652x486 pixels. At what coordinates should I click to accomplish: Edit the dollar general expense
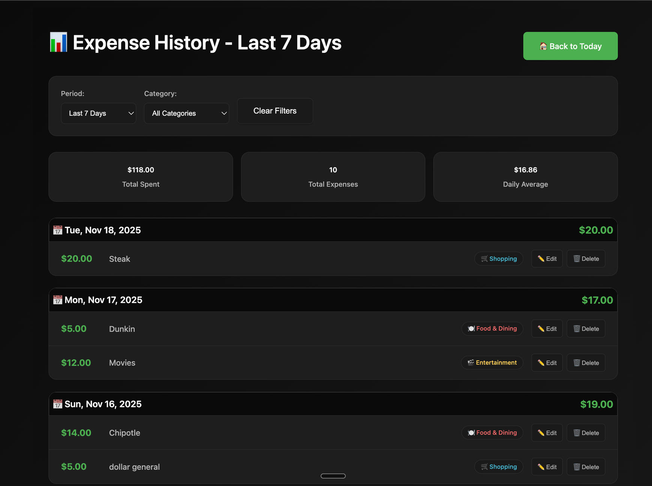(547, 467)
